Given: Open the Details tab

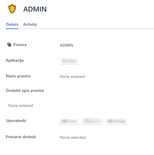Looking at the screenshot, I should pos(12,24).
